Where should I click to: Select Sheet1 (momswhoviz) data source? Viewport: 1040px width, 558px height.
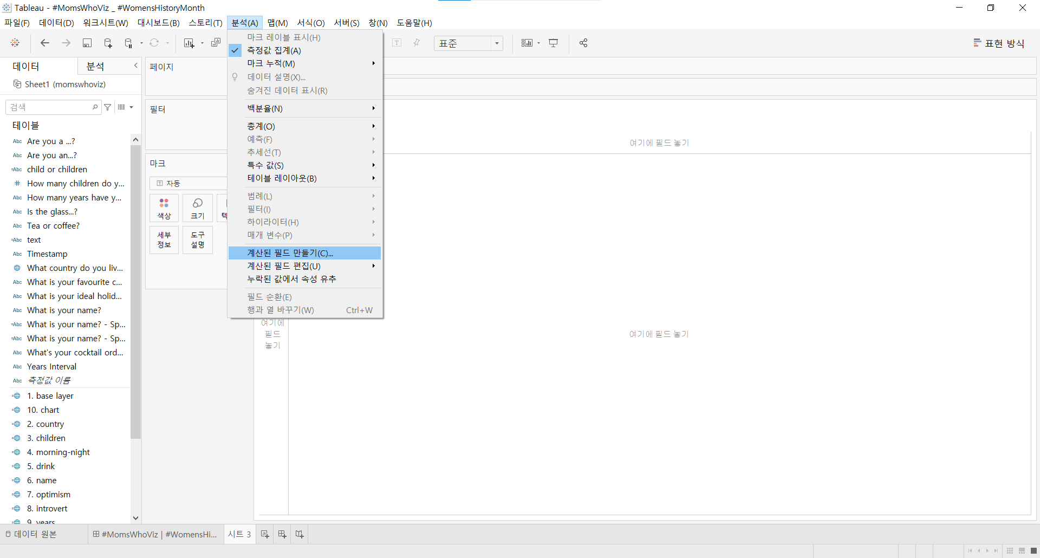pos(60,85)
